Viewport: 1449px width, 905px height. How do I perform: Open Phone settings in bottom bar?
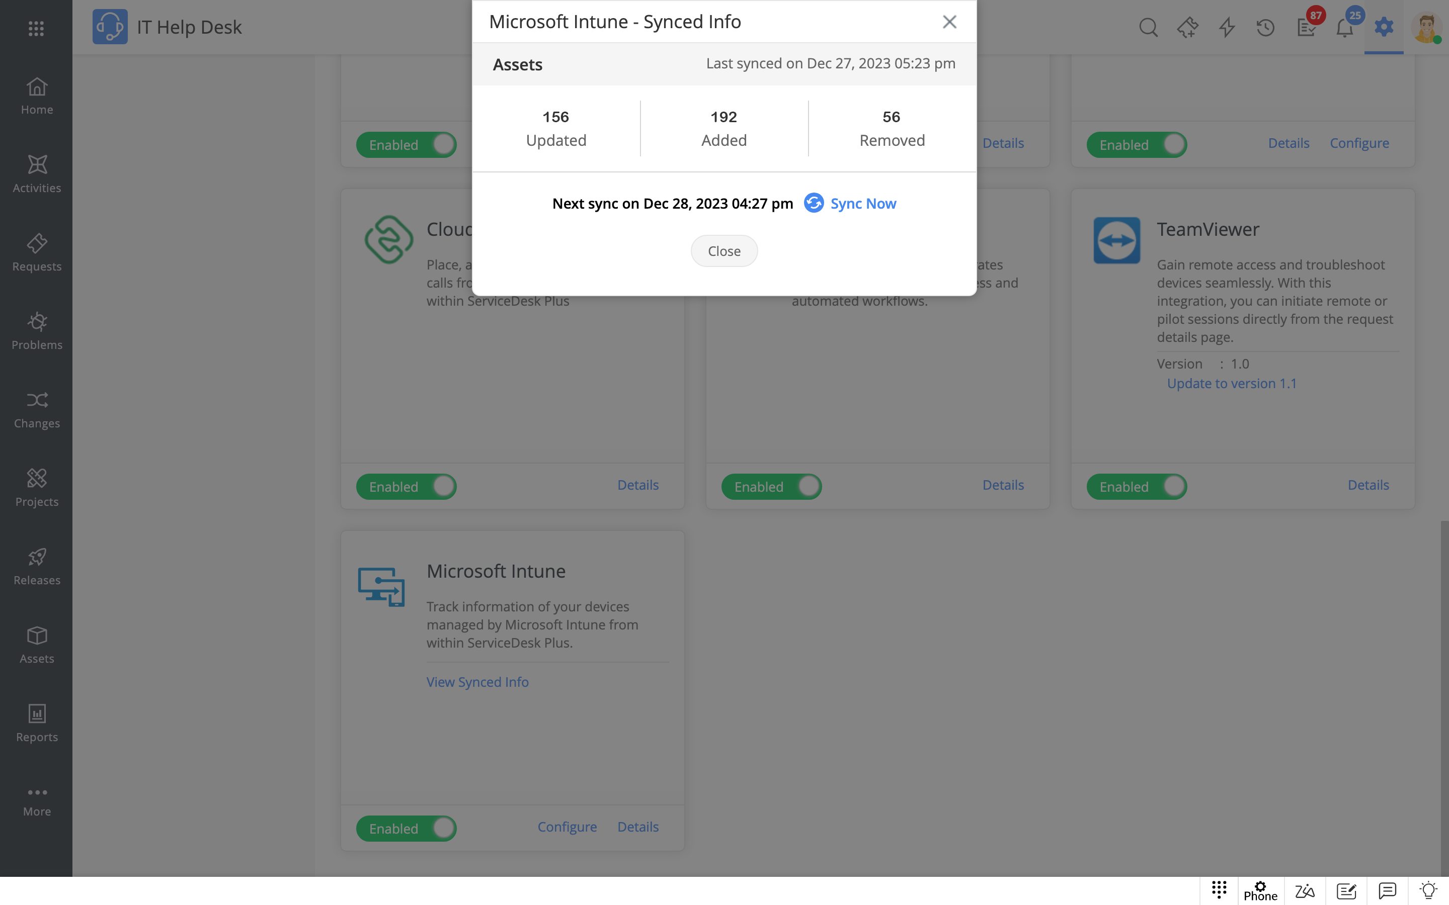(1260, 890)
